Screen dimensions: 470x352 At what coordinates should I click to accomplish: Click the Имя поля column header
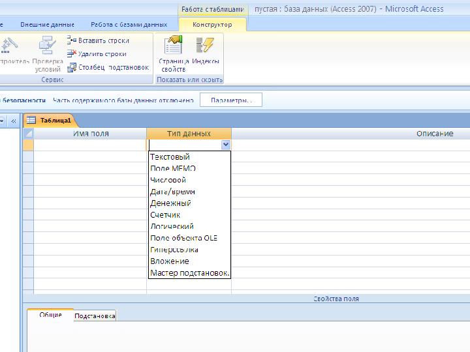[90, 134]
